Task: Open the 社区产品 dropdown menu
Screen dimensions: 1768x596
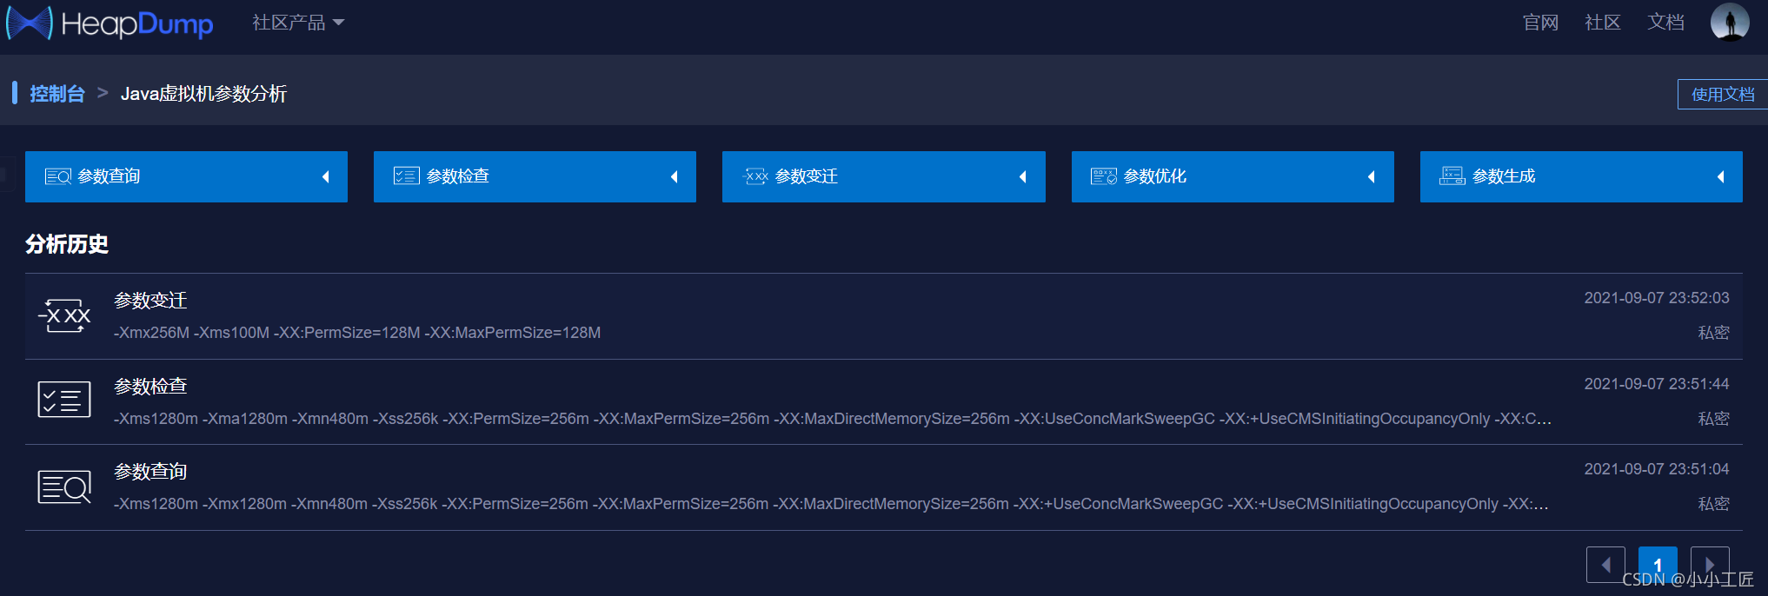Action: click(298, 23)
